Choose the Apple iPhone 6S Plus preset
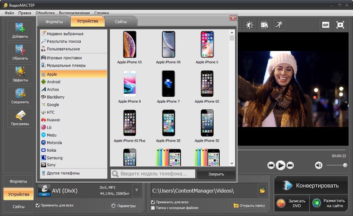Screen dimensions: 353x216 [130, 126]
